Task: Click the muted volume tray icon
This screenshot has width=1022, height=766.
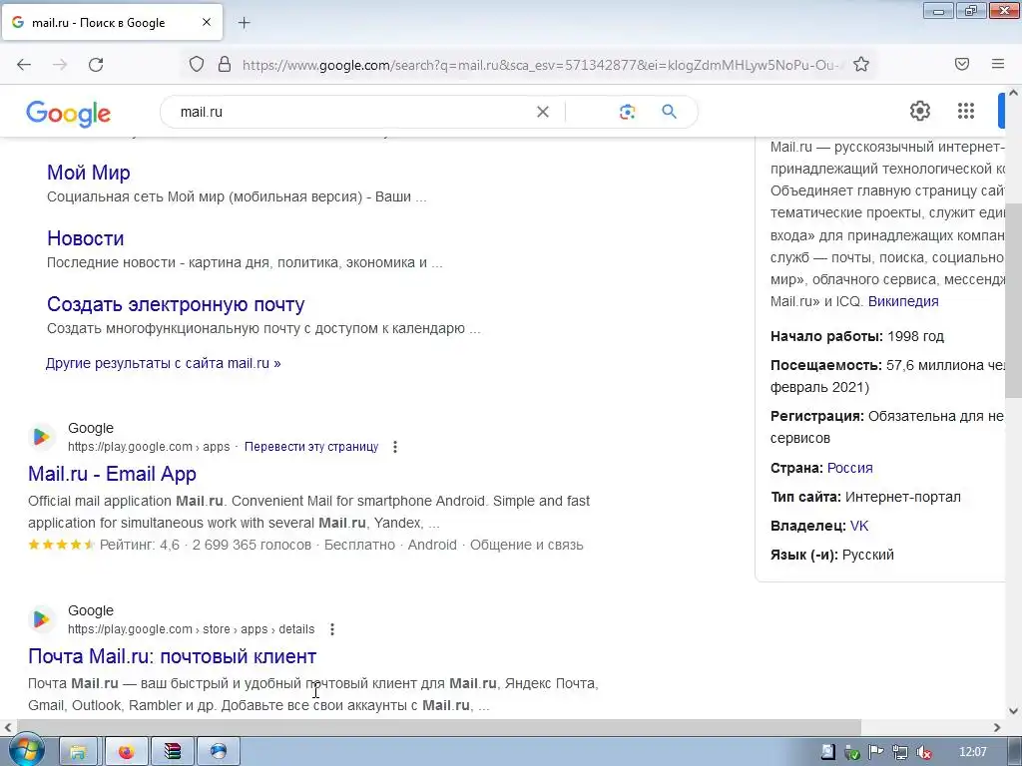Action: tap(923, 753)
